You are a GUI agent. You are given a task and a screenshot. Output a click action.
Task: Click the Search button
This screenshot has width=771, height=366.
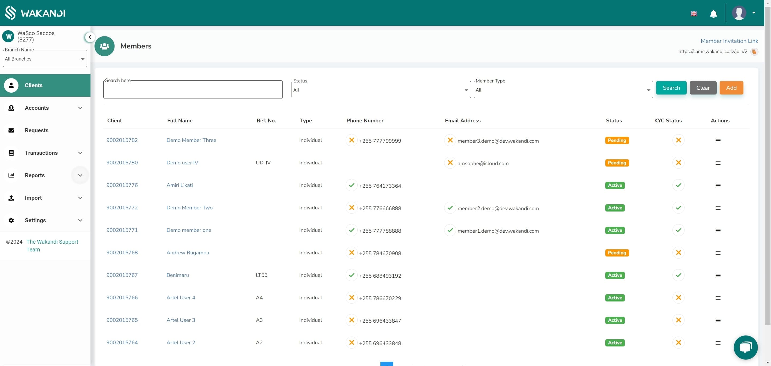point(671,88)
